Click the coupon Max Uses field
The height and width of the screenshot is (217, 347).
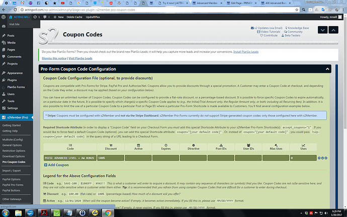click(x=276, y=158)
